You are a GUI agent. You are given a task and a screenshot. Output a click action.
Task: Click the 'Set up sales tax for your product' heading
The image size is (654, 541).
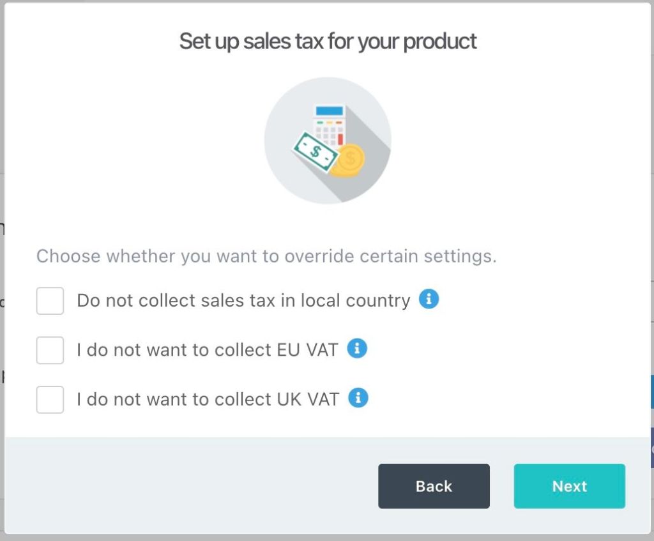(x=328, y=42)
